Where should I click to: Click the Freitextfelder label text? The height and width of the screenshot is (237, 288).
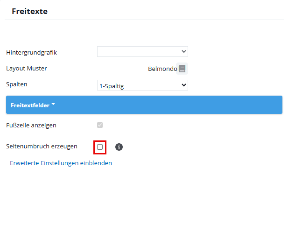click(x=30, y=105)
